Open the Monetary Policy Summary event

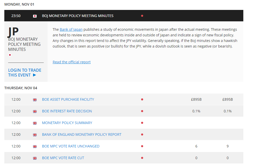click(x=67, y=123)
